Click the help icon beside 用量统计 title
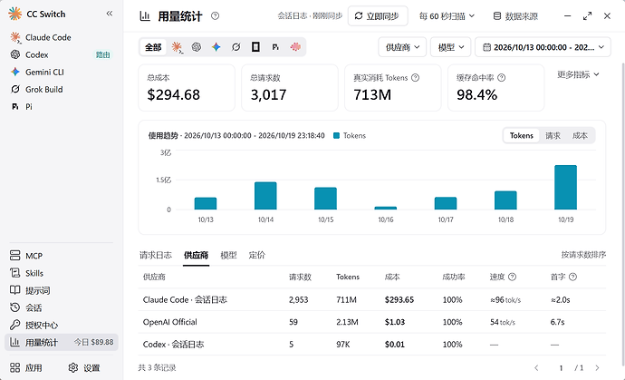 tap(215, 16)
